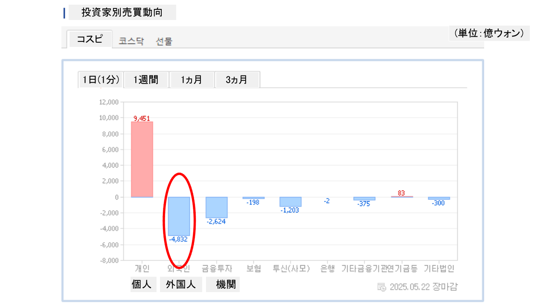Click the 보험 bar labeled -198
546x307 pixels.
[x=253, y=198]
